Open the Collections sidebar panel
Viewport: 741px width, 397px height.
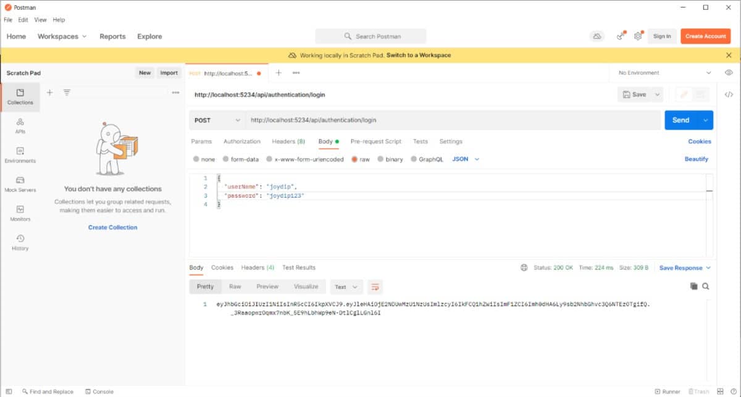20,97
